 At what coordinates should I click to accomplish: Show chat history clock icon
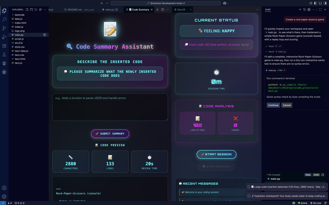[305, 10]
